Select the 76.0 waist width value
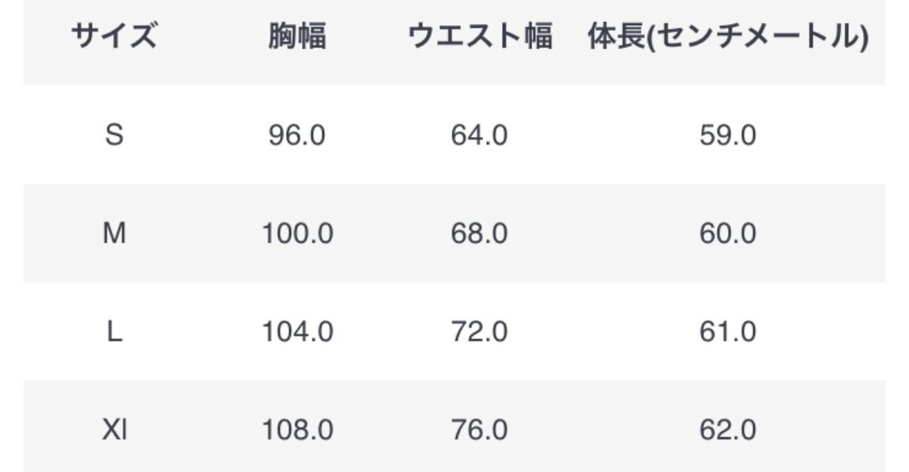The image size is (909, 472). [479, 430]
